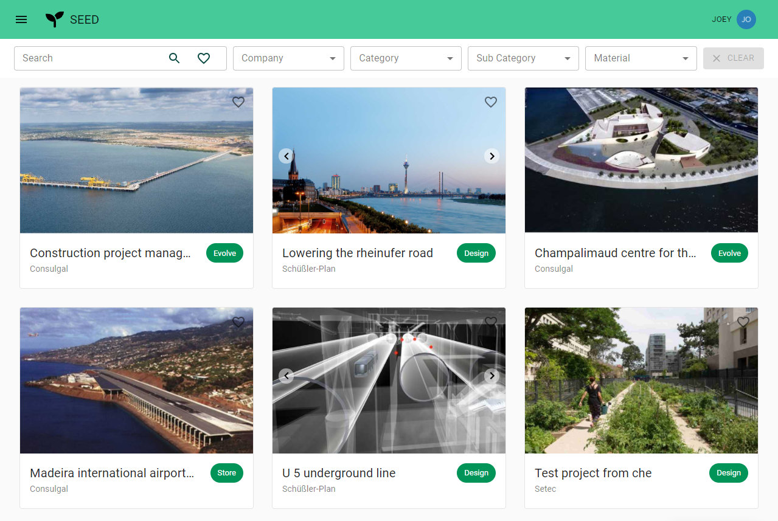Viewport: 778px width, 521px height.
Task: Click the Setec company label
Action: pos(546,489)
